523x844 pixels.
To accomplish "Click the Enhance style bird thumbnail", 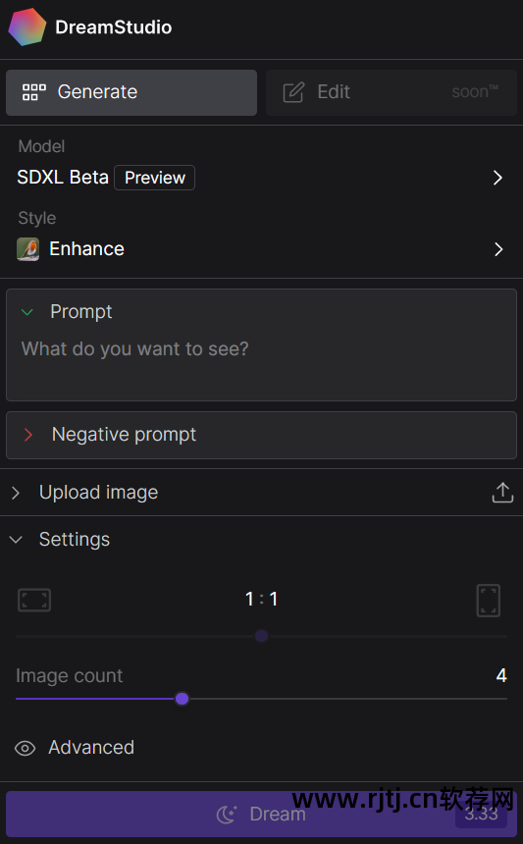I will pyautogui.click(x=28, y=249).
